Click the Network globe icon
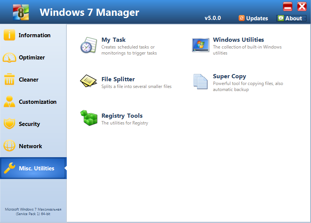Image resolution: width=311 pixels, height=223 pixels. 9,146
